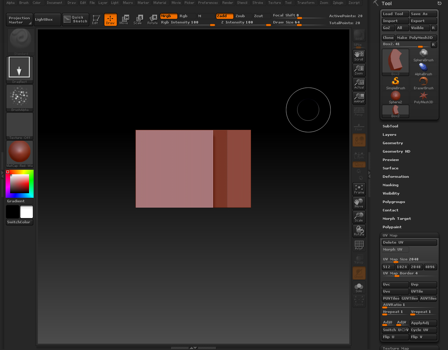Expand the Deformation section
Image resolution: width=448 pixels, height=350 pixels.
tap(395, 177)
